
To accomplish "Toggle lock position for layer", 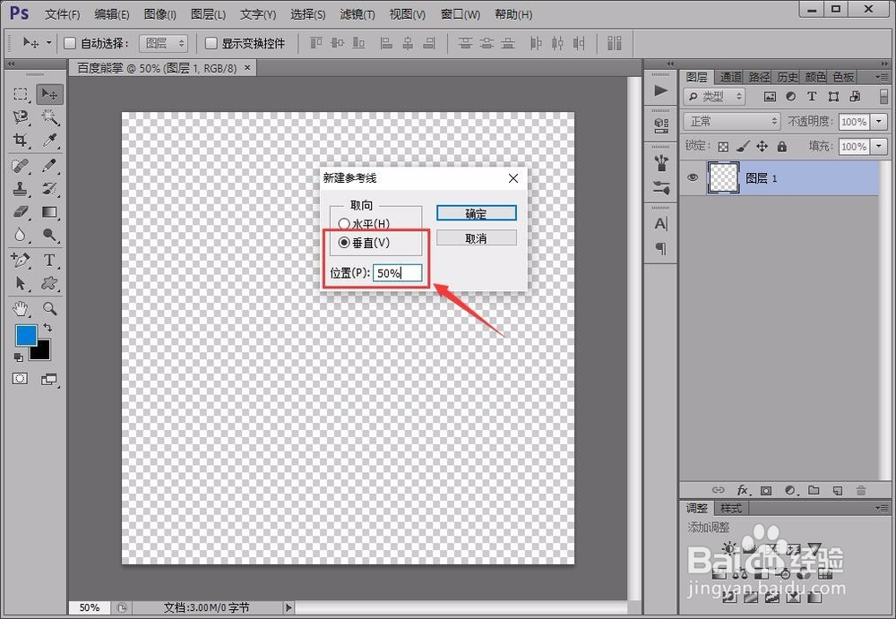I will (x=762, y=147).
